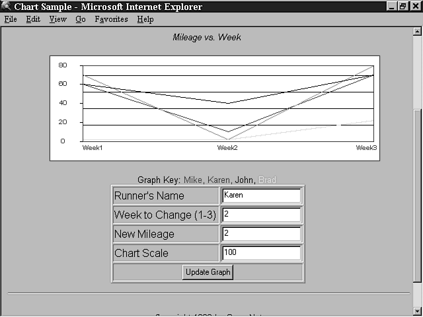The width and height of the screenshot is (423, 317).
Task: Click the scrollbar down arrow
Action: click(417, 310)
